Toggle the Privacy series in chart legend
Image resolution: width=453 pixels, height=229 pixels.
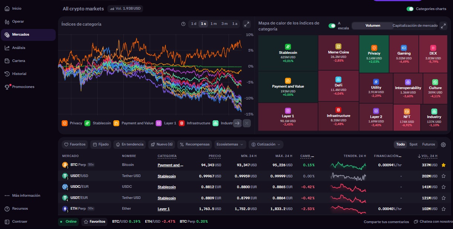(72, 123)
